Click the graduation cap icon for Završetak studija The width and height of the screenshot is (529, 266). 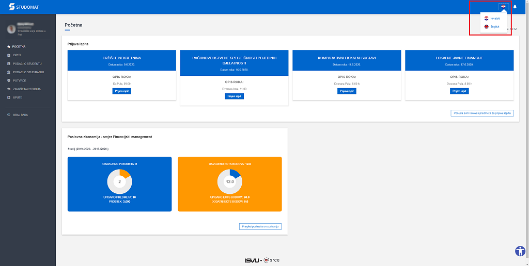[x=8, y=89]
